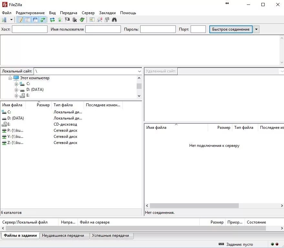
Task: Open the Сервер menu
Action: [x=88, y=13]
